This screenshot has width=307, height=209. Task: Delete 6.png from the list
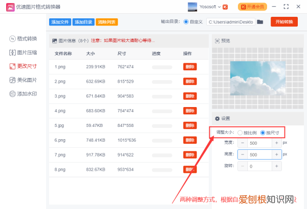pyautogui.click(x=190, y=140)
